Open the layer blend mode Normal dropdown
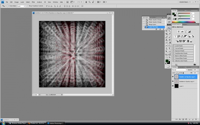200x125 pixels. 179,70
